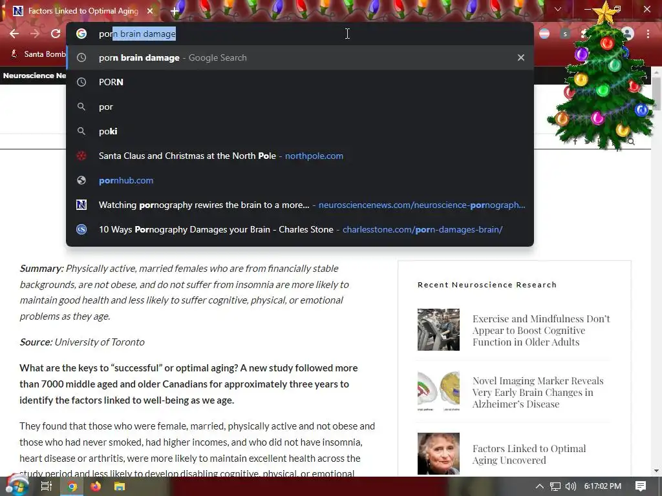Open the Chrome three-dot menu
The image size is (662, 496).
(x=648, y=34)
